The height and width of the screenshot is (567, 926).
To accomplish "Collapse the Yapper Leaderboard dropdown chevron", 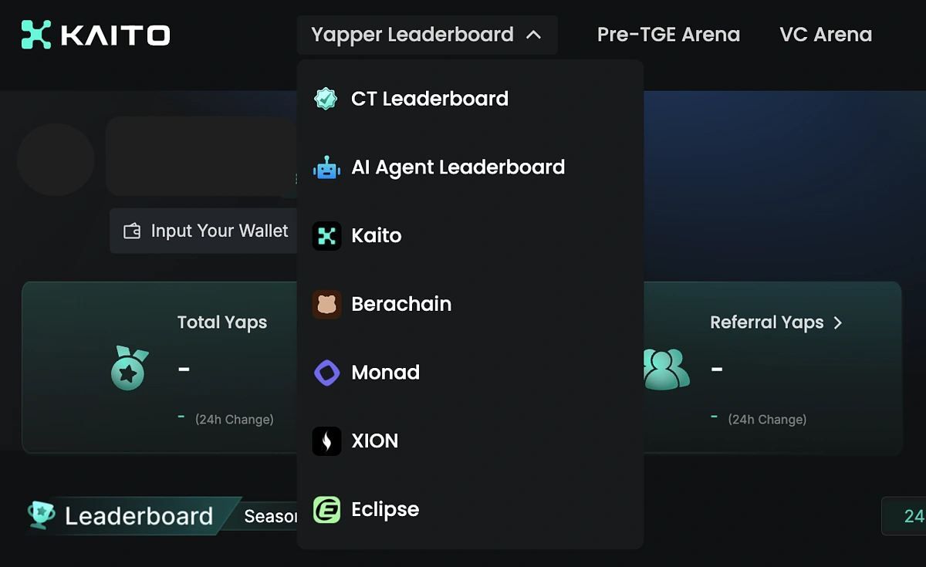I will pyautogui.click(x=535, y=35).
